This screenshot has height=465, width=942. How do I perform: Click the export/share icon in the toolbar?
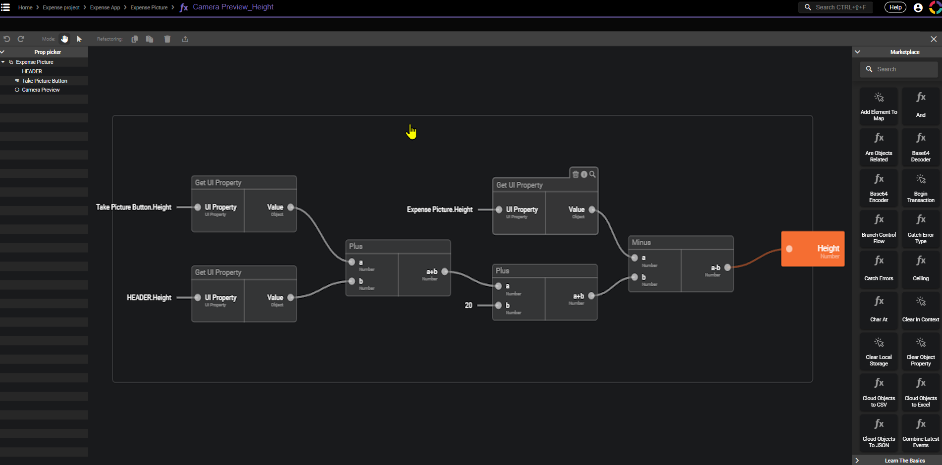click(x=185, y=39)
